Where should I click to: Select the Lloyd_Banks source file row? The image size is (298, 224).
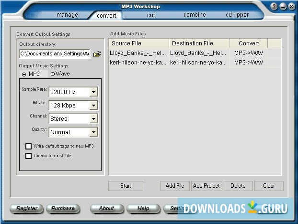click(138, 53)
